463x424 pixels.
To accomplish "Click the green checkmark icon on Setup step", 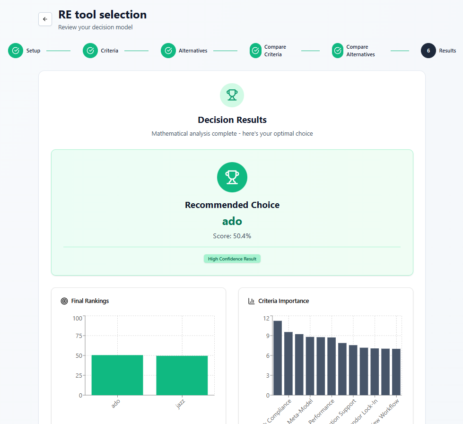I will coord(16,50).
